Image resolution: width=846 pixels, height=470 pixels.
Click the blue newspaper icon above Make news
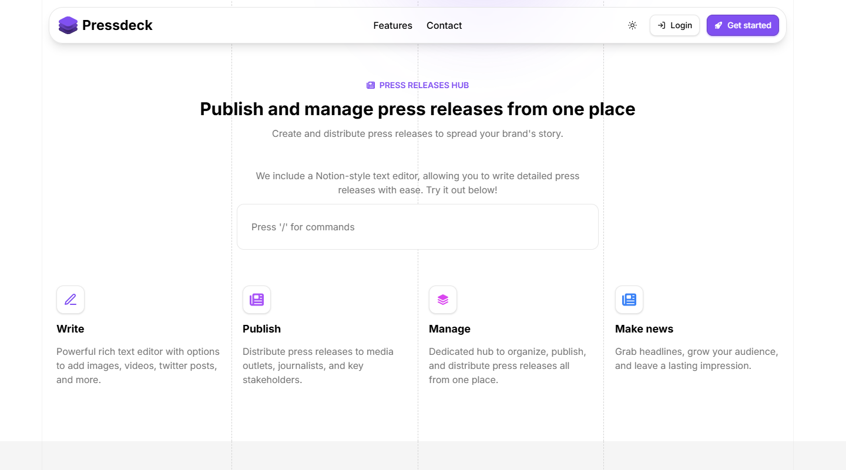pos(629,300)
